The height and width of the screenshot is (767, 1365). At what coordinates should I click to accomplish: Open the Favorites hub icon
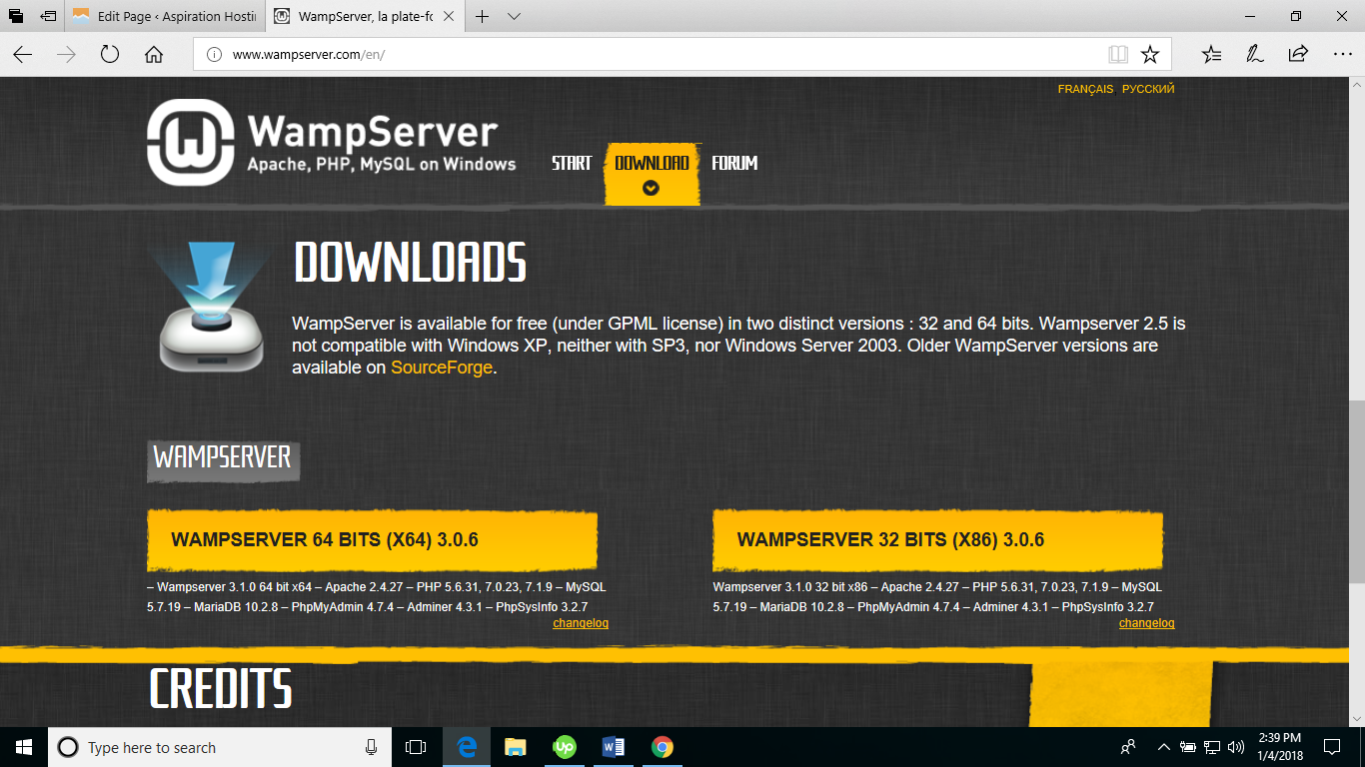pyautogui.click(x=1211, y=54)
